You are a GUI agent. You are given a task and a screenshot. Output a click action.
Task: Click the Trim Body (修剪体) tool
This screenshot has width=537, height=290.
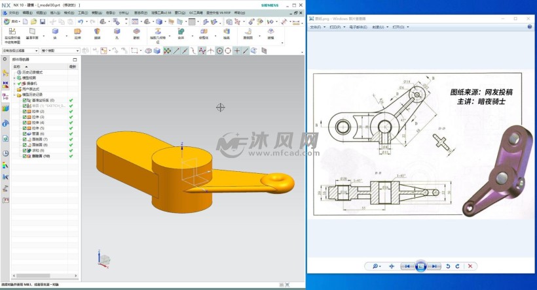click(x=204, y=34)
